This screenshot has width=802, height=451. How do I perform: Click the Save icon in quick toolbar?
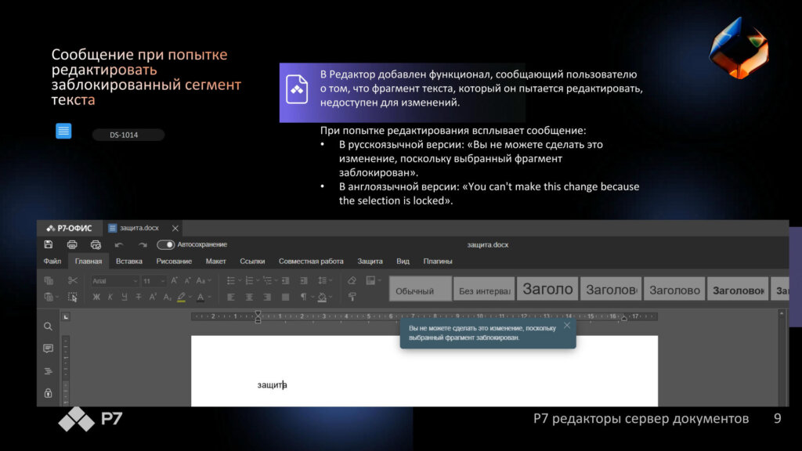tap(49, 244)
